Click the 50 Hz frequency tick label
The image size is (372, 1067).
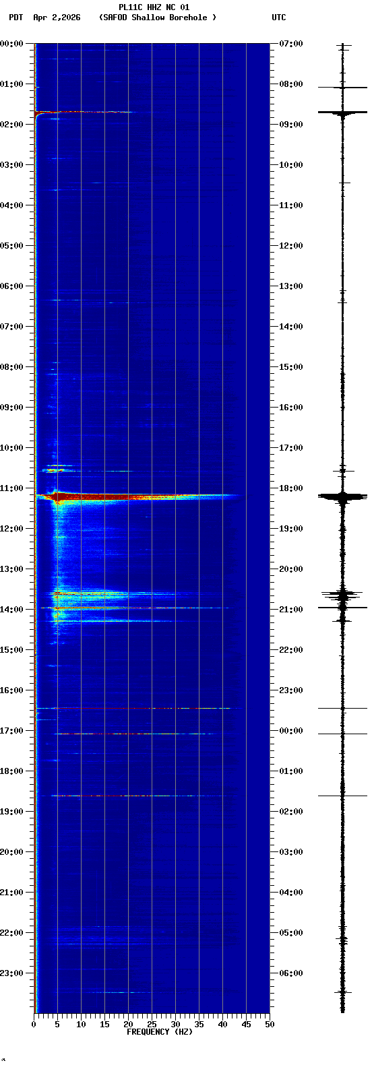click(270, 1025)
